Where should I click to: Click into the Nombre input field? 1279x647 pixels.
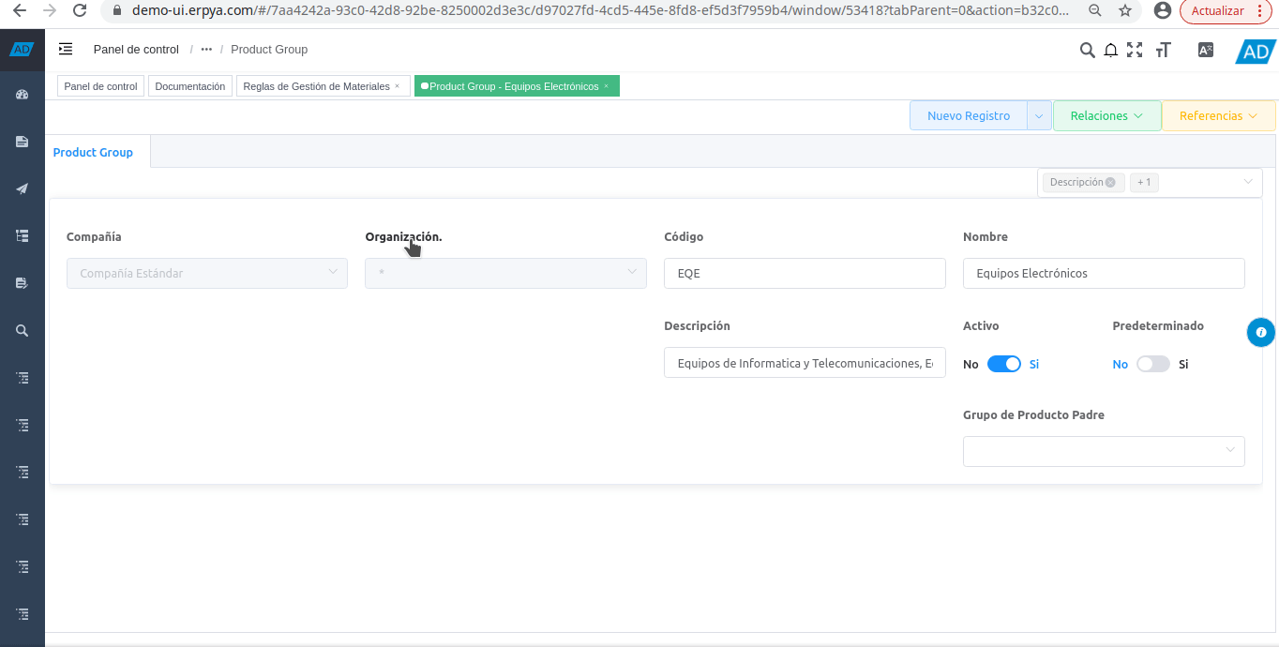tap(1104, 274)
